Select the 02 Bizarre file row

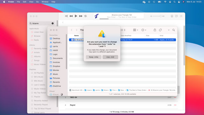point(122,40)
